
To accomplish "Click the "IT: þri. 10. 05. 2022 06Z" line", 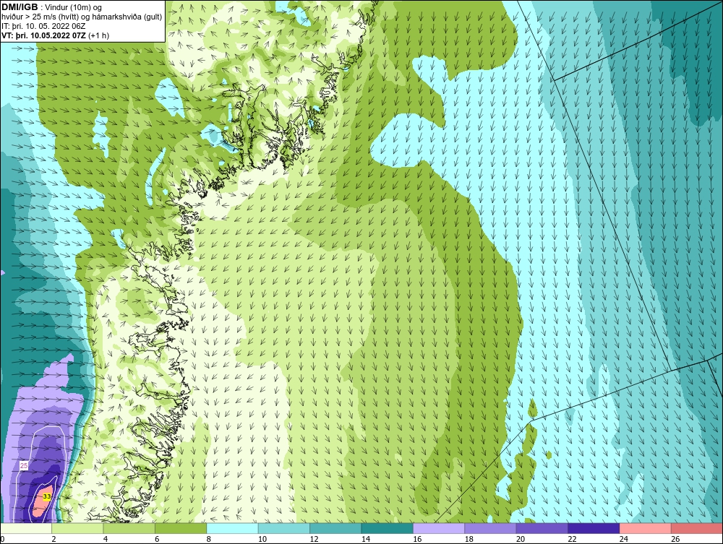I will tap(43, 26).
